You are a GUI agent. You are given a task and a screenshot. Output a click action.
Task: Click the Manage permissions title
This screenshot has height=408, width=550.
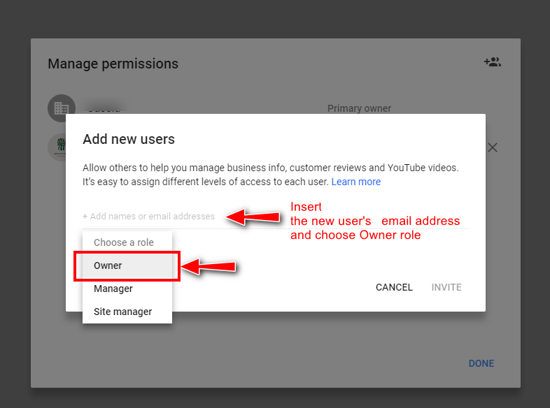(x=113, y=64)
